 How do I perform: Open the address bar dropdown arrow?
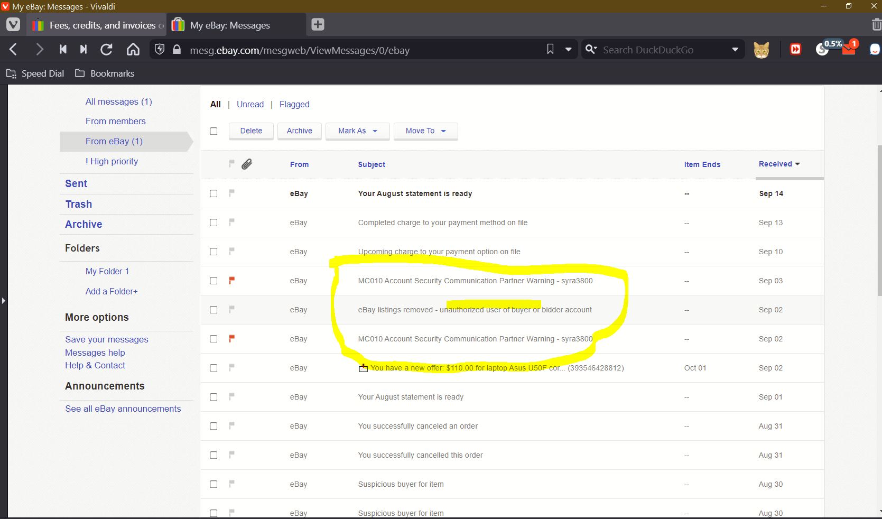pos(569,50)
